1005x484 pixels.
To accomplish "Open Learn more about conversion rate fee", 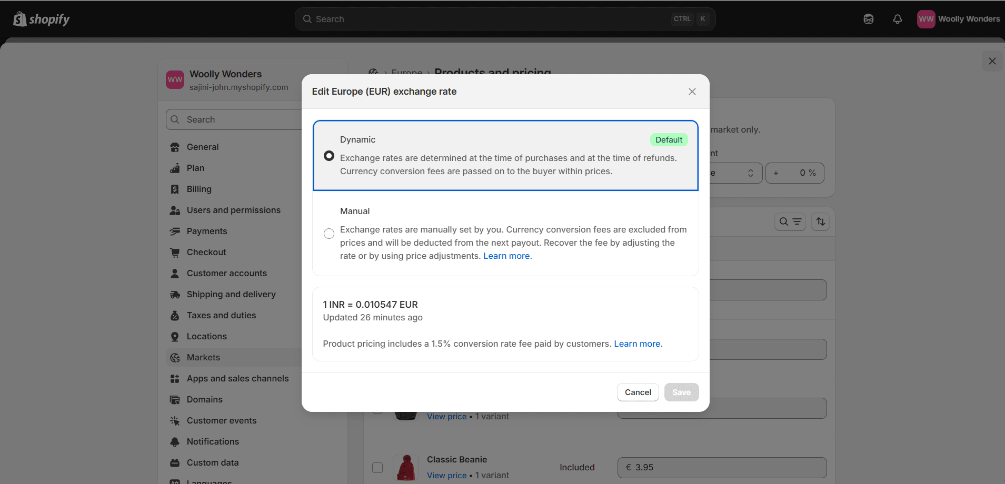I will tap(637, 344).
